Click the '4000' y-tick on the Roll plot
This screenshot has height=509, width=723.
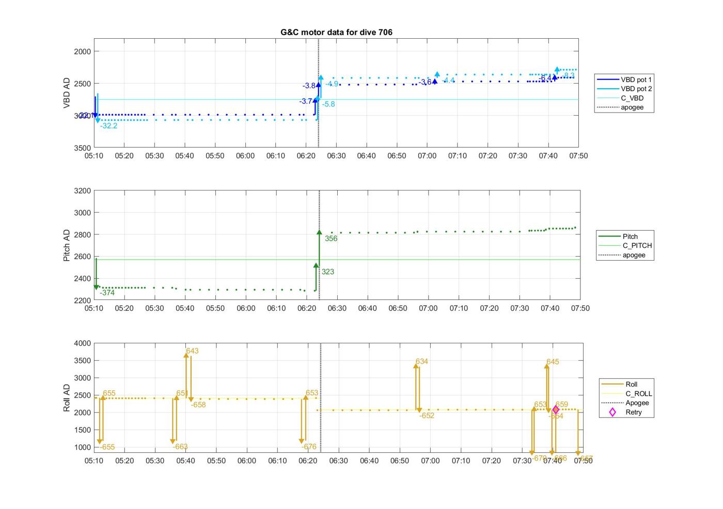coord(83,343)
